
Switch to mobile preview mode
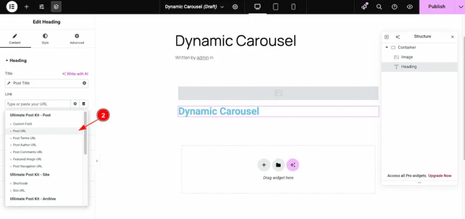coord(293,7)
